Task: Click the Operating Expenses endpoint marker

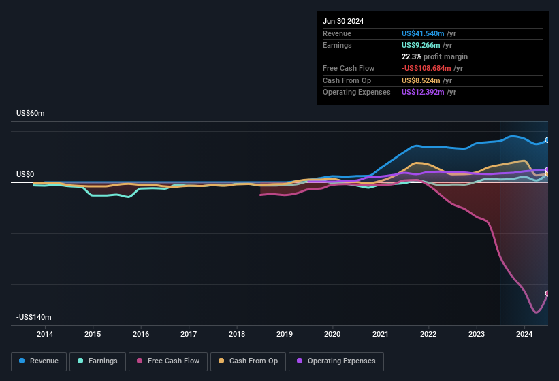Action: [547, 169]
